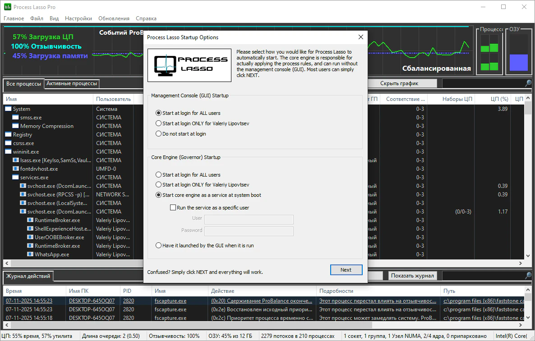Select Core Engine start ONLY for Valeriy Lipovtsev

203,185
